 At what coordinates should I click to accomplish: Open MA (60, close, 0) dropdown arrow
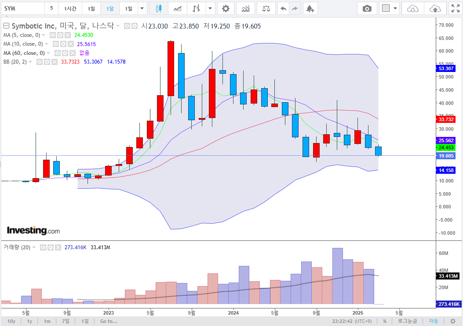[x=48, y=53]
